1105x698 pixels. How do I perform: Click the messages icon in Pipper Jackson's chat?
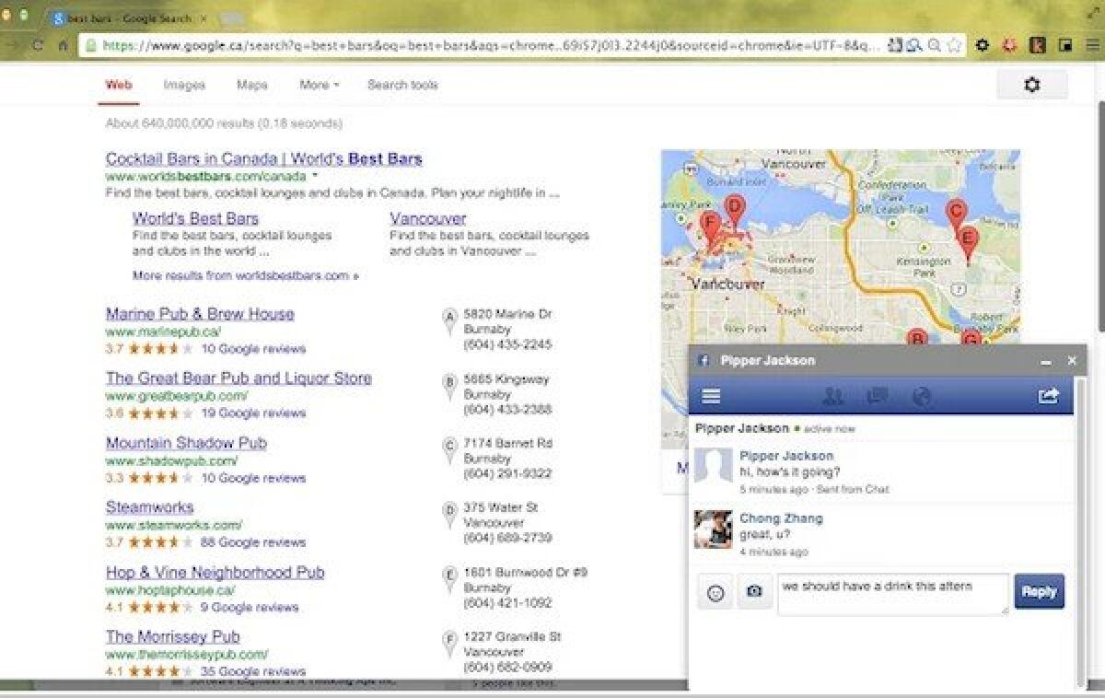pyautogui.click(x=878, y=395)
